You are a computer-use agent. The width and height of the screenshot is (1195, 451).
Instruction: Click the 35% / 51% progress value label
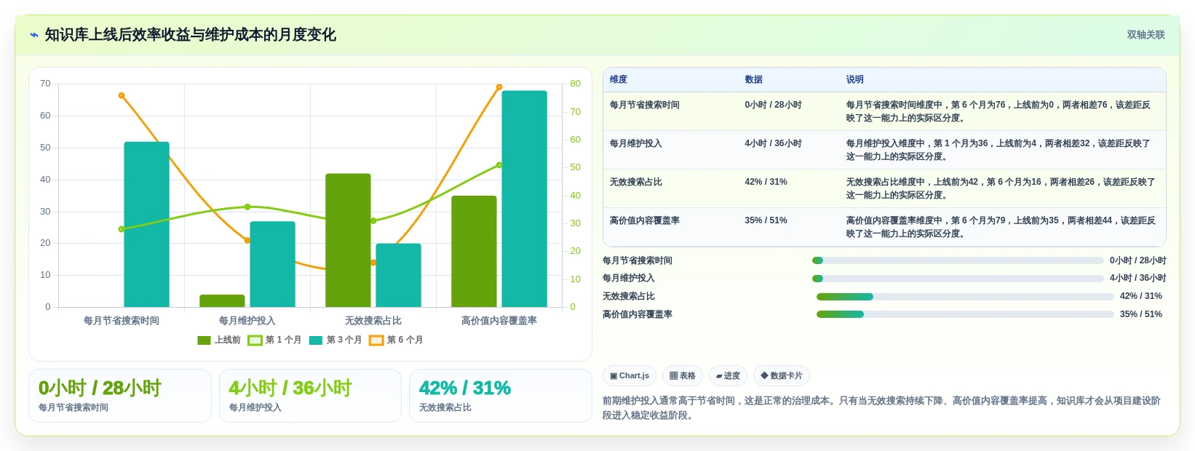pos(1141,314)
